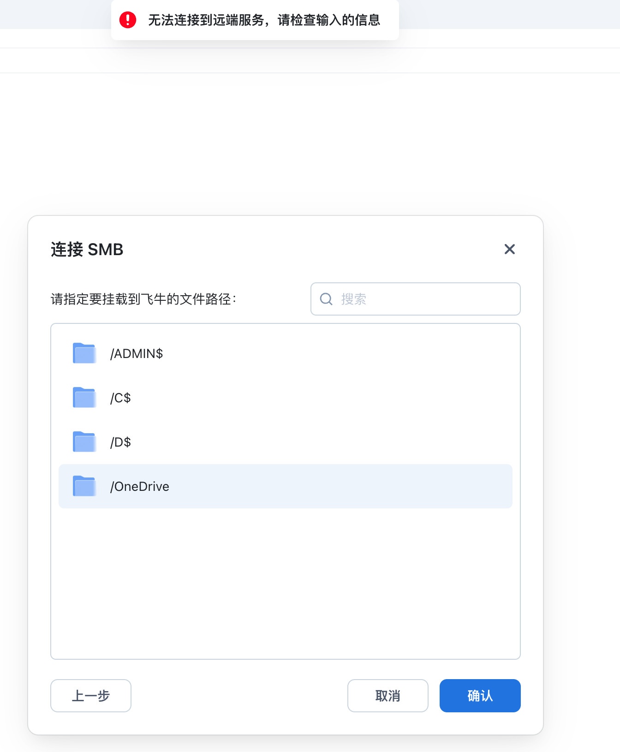Click empty space below the /OneDrive row

point(285,581)
